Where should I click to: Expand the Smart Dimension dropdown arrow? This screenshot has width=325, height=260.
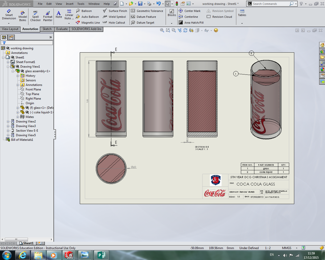9,23
